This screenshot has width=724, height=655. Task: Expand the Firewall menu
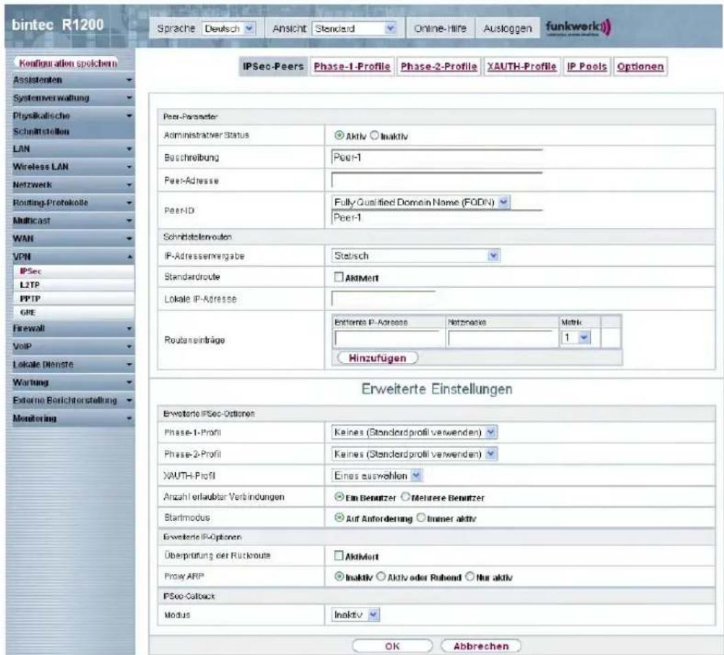[71, 329]
